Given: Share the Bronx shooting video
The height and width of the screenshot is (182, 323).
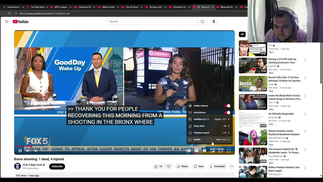Looking at the screenshot, I should point(182,166).
